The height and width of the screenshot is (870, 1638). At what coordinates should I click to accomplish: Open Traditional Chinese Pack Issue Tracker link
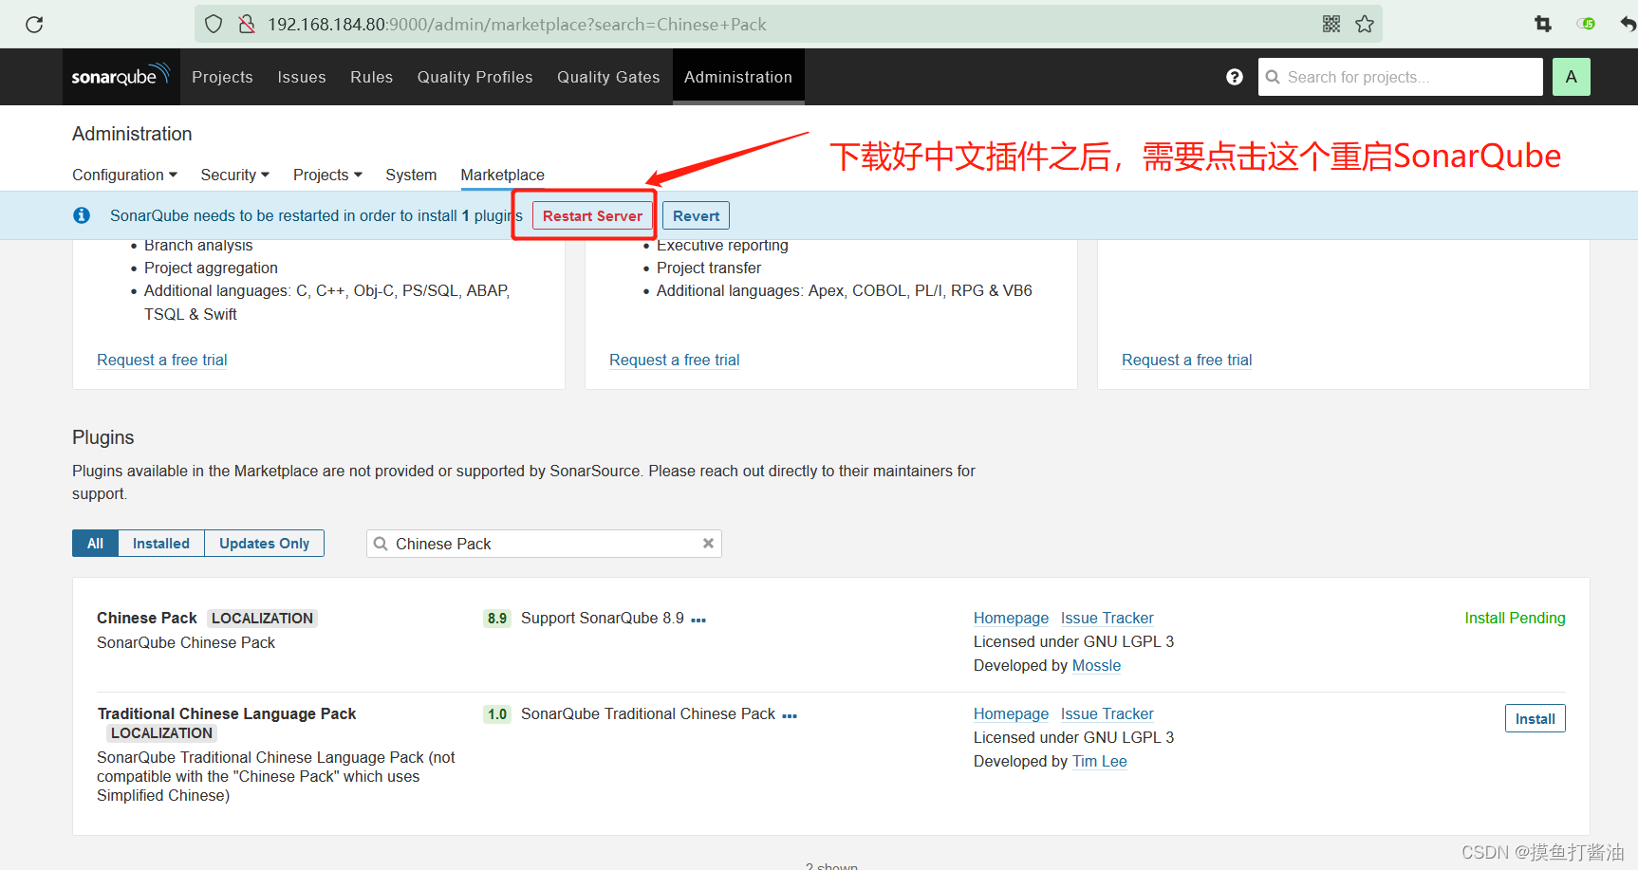[x=1108, y=713]
